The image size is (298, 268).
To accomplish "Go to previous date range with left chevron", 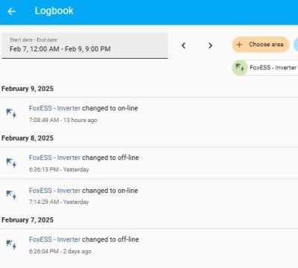I will tap(183, 45).
